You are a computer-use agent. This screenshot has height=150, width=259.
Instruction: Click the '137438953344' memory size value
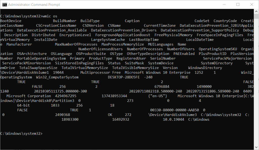[114, 96]
